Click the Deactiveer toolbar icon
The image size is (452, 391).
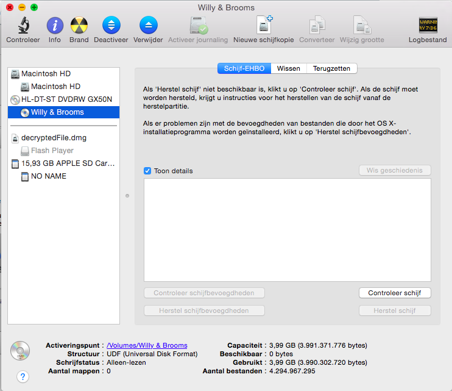(x=111, y=26)
